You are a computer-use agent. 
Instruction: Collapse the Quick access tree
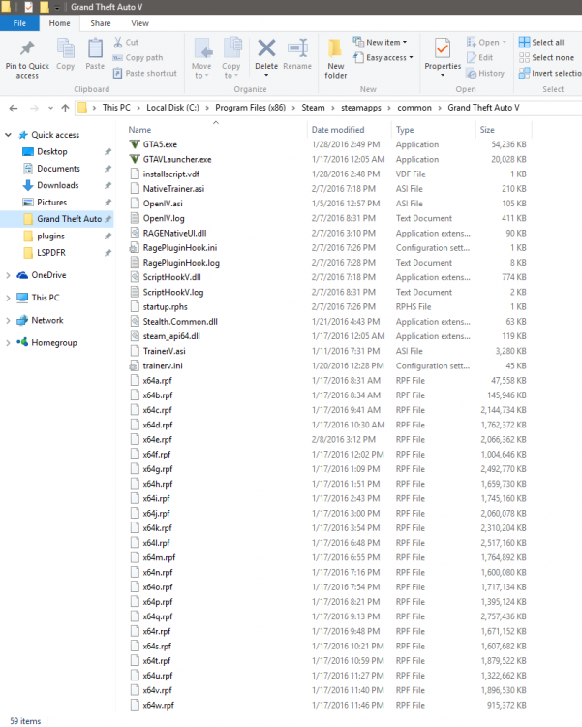click(8, 135)
